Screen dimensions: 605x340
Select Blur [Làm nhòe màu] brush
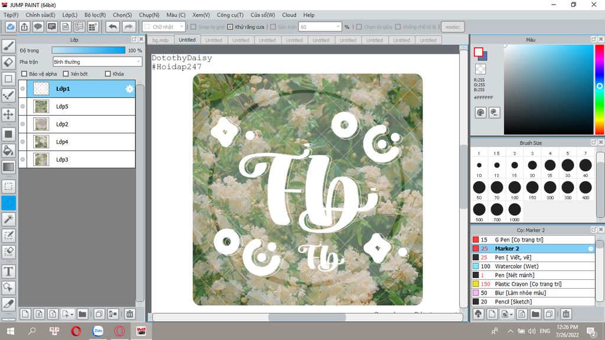(534, 293)
